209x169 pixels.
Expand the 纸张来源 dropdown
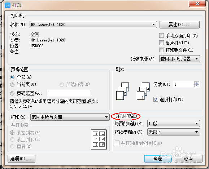tap(179, 59)
